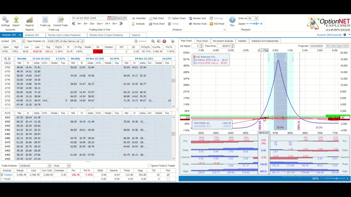351x197 pixels.
Task: Open the RSS Feed window
Action: pos(217,24)
